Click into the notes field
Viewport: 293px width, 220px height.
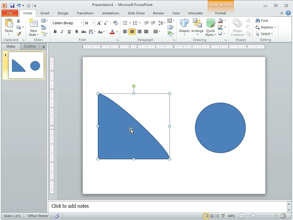tap(167, 206)
